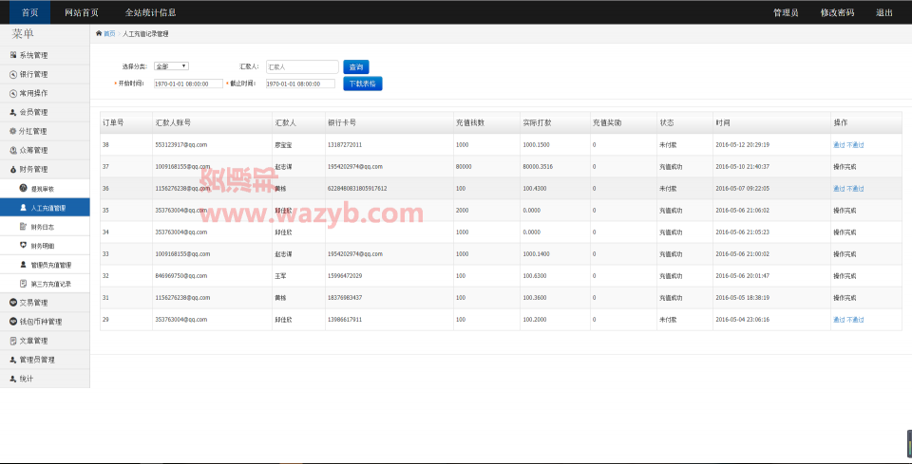The image size is (912, 464).
Task: Click 不通过 for order 36
Action: pos(855,189)
